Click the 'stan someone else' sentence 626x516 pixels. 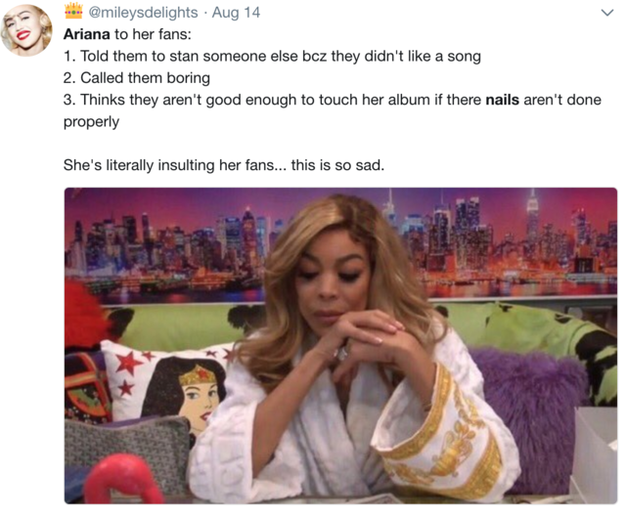(x=272, y=57)
